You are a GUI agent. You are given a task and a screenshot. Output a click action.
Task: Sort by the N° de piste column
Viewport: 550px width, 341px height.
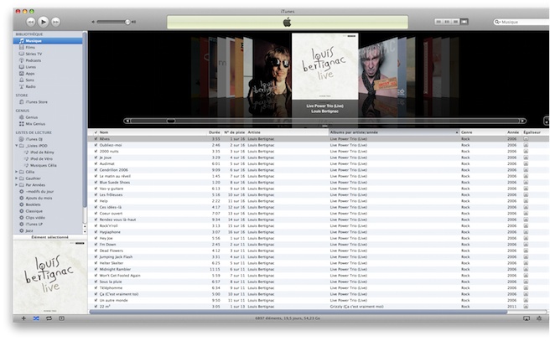click(x=234, y=132)
